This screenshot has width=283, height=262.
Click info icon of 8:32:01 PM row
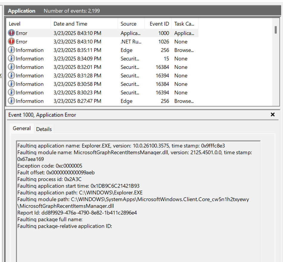pos(11,67)
